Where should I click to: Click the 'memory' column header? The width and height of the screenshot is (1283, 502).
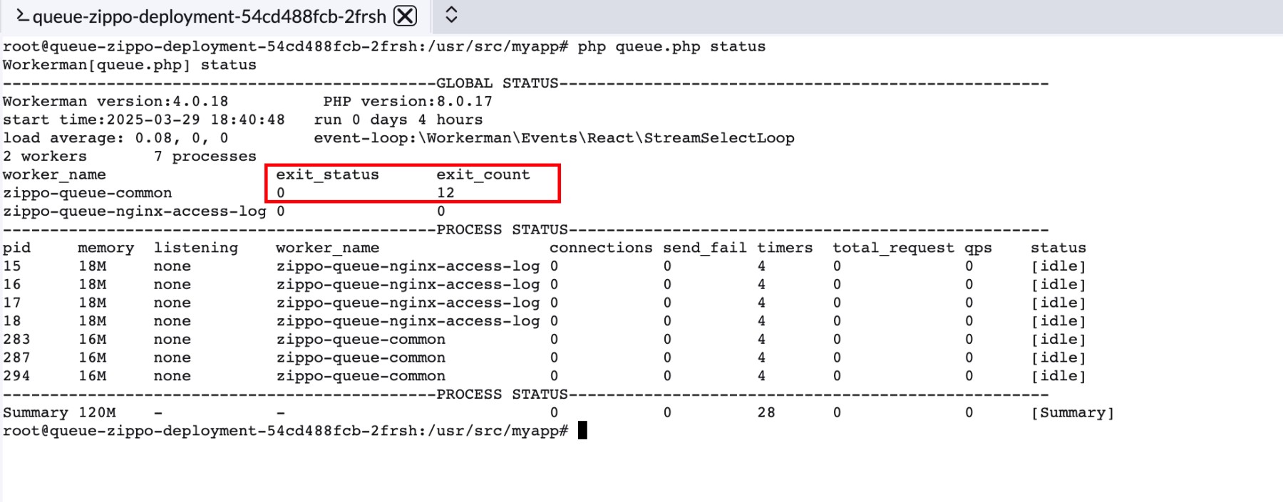coord(105,248)
